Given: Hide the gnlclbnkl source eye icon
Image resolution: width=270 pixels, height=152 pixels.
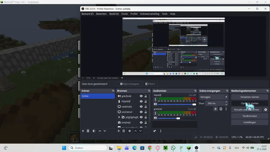Looking at the screenshot, I should tap(141, 96).
